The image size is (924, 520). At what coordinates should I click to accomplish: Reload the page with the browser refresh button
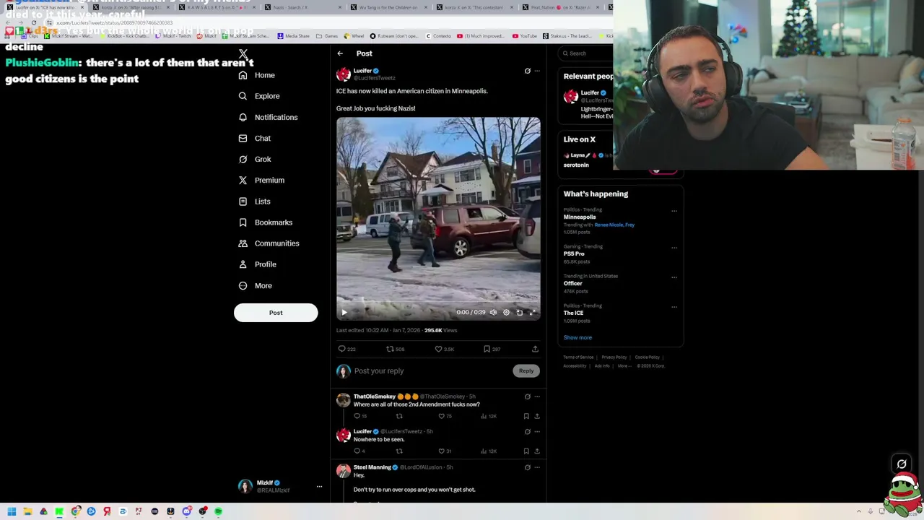34,22
